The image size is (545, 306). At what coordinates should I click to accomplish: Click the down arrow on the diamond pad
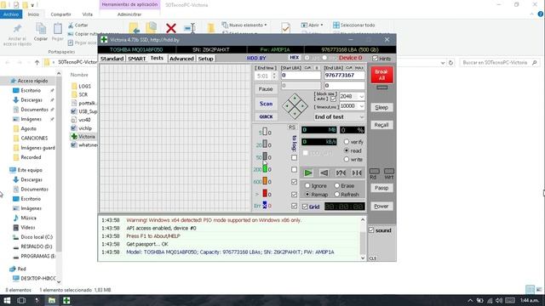point(295,113)
